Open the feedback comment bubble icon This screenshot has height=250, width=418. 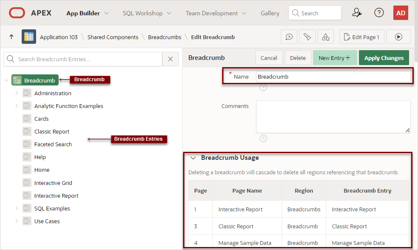(289, 37)
